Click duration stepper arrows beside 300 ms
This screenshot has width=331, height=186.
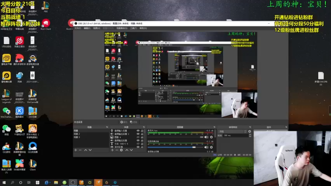[250, 136]
